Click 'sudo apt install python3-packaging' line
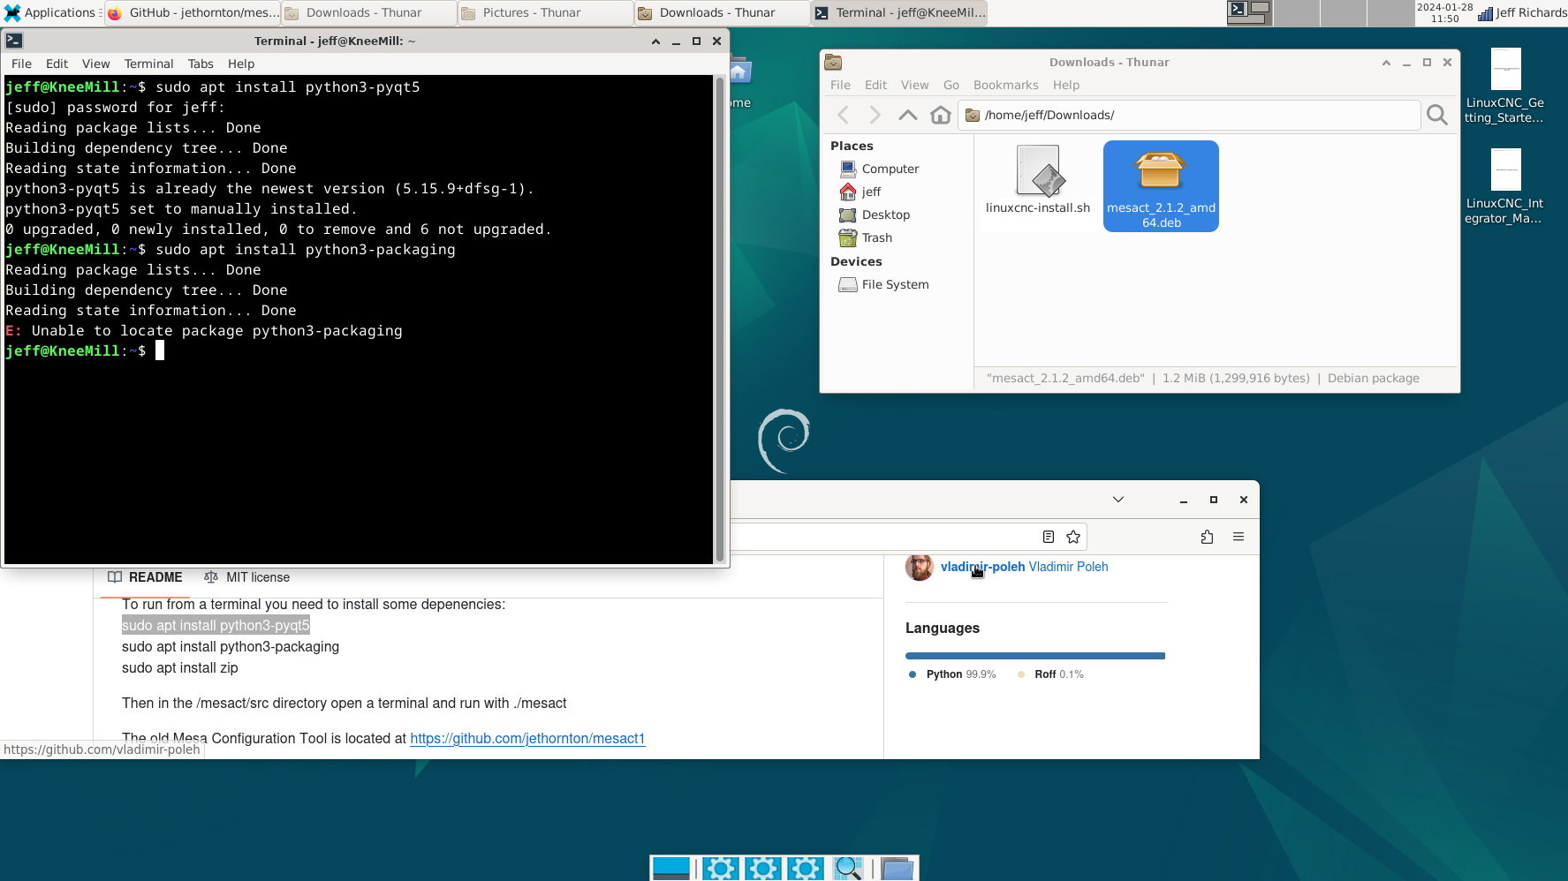 231,647
